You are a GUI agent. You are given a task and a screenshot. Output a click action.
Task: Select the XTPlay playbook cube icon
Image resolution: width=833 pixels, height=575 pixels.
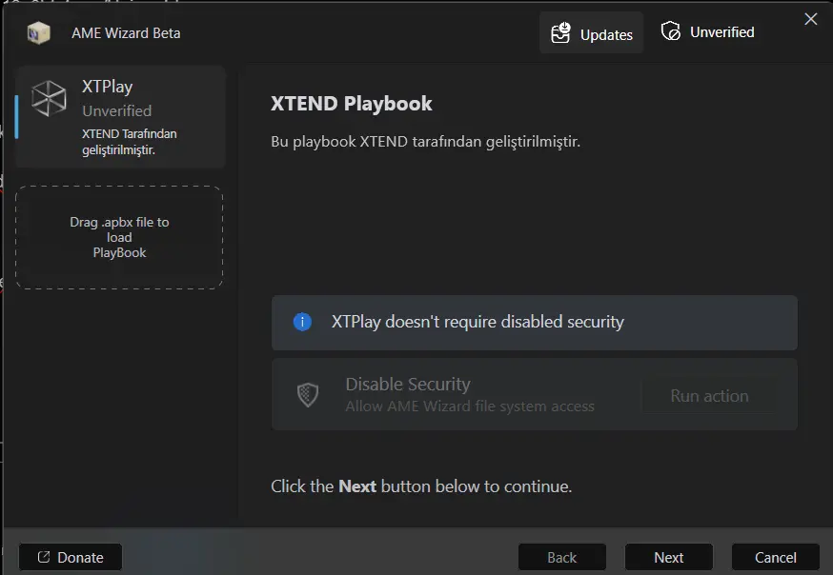49,98
